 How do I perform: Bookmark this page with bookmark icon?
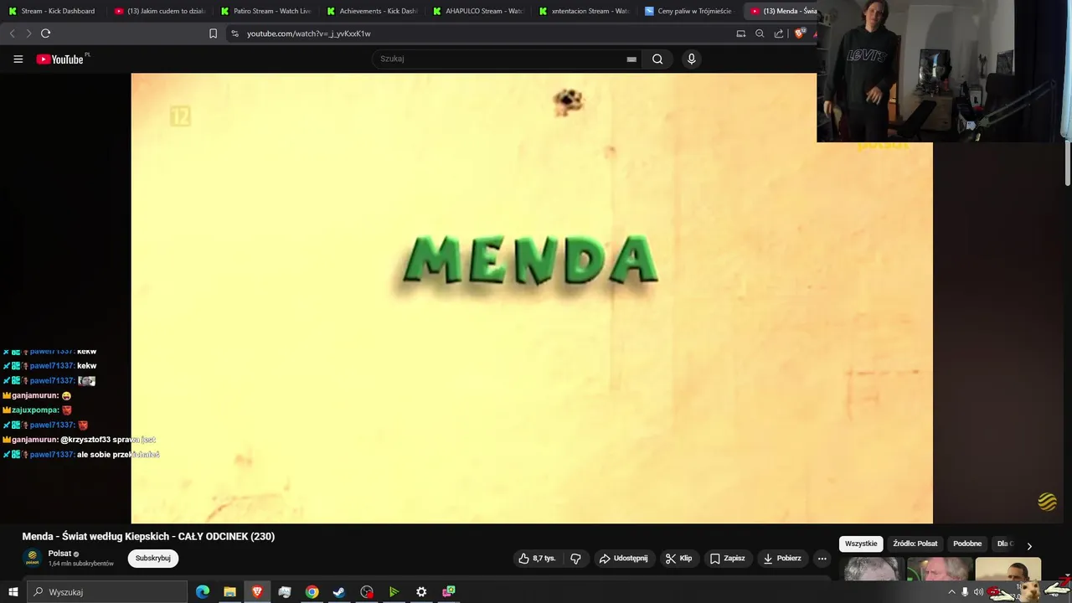pyautogui.click(x=213, y=33)
